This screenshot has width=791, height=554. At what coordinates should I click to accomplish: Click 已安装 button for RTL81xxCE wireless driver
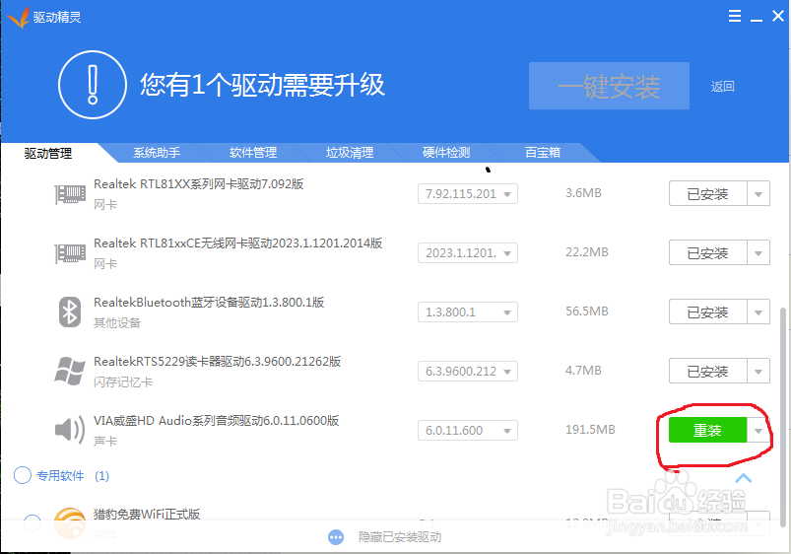(x=708, y=253)
